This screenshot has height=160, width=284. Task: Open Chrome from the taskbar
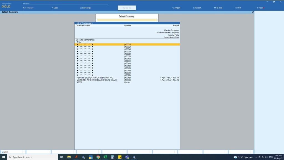pos(98,157)
